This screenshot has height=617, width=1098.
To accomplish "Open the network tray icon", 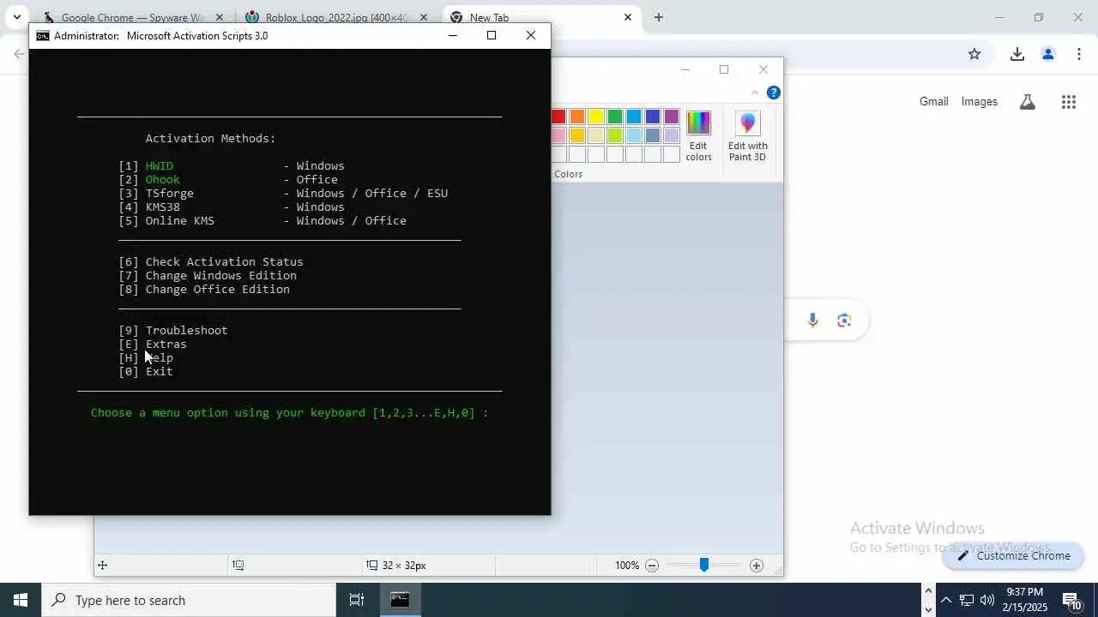I will click(x=967, y=600).
